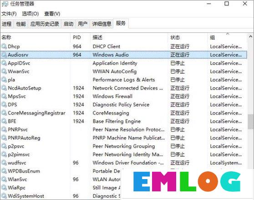Click the gear icon beside CoreMessagingRegistrar

tap(4, 113)
